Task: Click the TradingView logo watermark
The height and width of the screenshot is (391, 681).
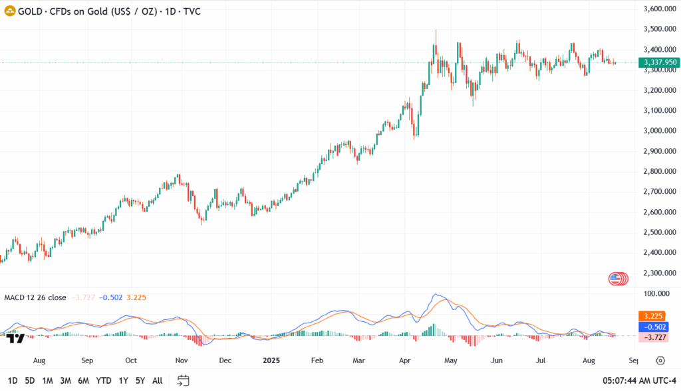Action: click(x=16, y=338)
